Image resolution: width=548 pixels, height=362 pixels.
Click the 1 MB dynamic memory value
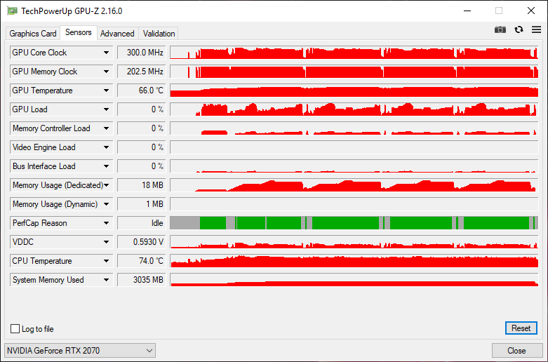pyautogui.click(x=142, y=204)
